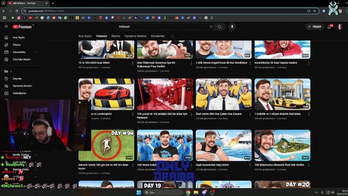Open the notifications bell

330,27
